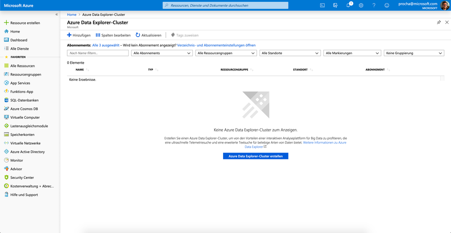Click Spalten bearbeiten in the toolbar
The height and width of the screenshot is (233, 451).
coord(113,35)
